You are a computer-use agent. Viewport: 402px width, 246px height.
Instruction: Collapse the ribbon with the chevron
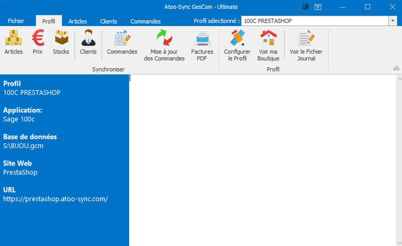point(396,68)
